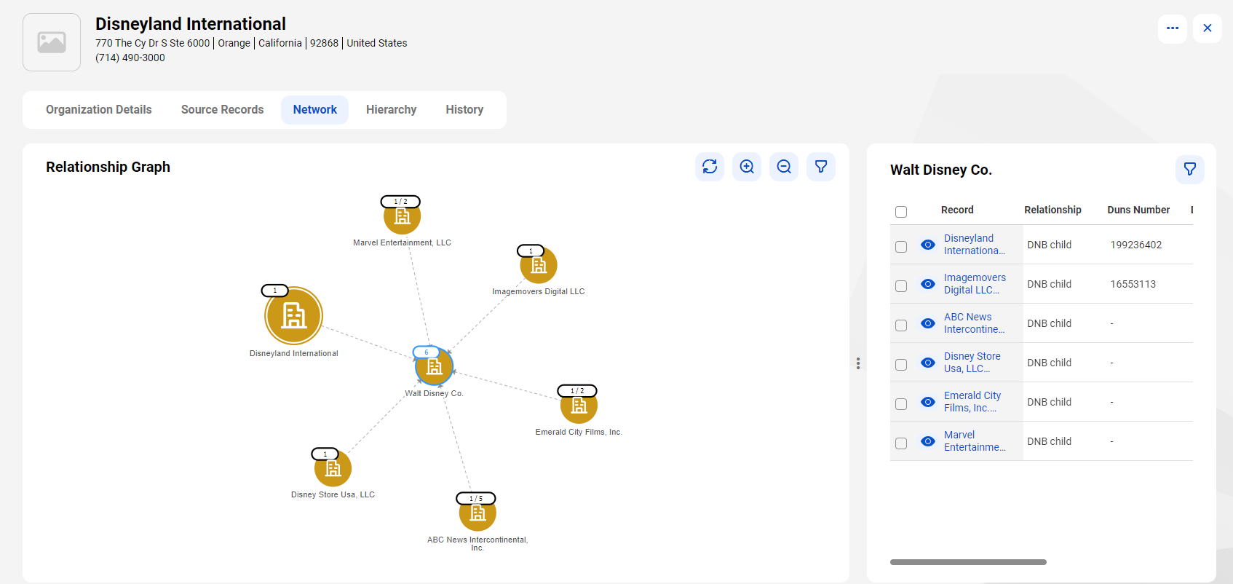Click the horizontal scrollbar in records panel

pos(968,562)
